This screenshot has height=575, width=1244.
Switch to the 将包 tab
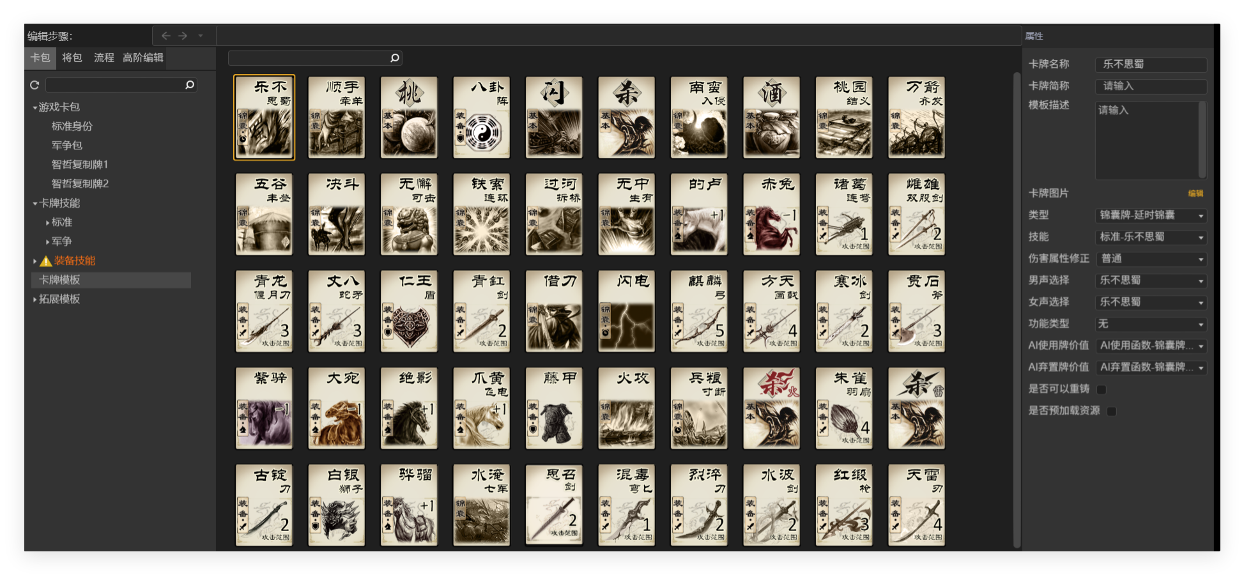[x=72, y=57]
